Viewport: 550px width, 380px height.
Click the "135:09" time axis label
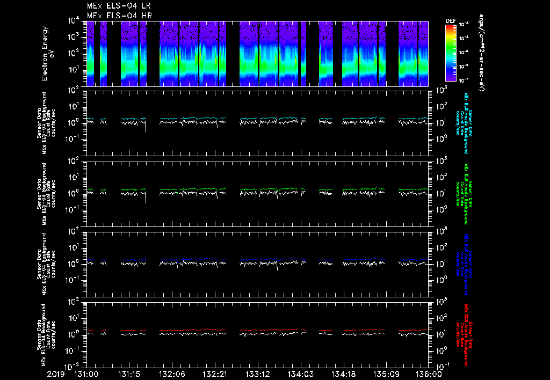coord(386,374)
